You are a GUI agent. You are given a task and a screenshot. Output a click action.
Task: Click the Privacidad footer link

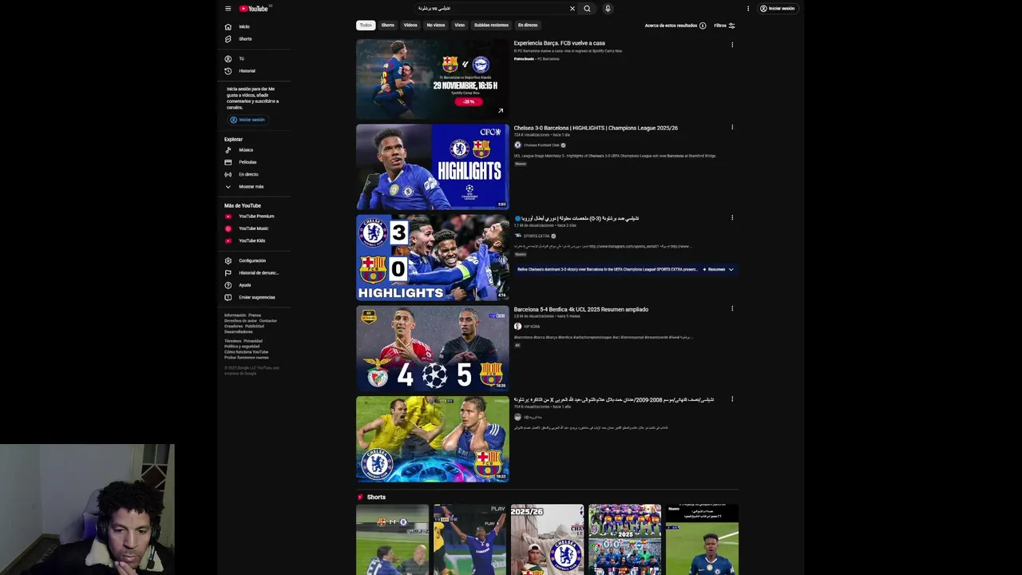click(252, 341)
